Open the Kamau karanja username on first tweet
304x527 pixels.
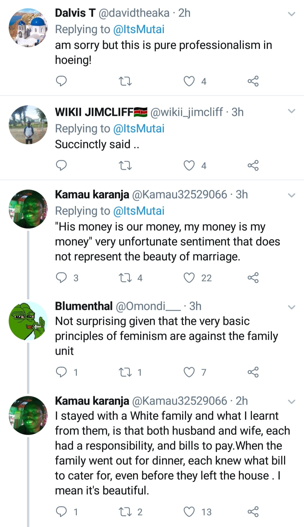click(92, 195)
